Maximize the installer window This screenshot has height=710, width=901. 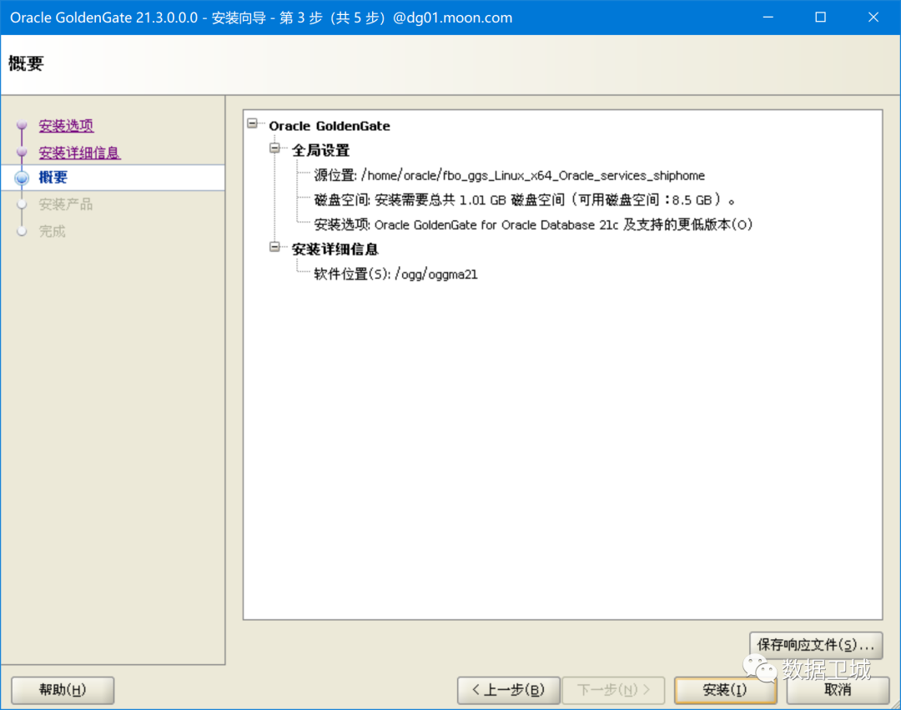(x=821, y=18)
